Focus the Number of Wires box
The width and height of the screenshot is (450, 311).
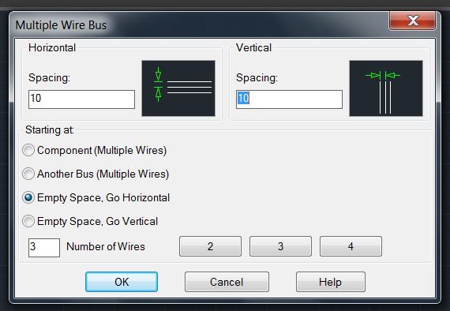[44, 248]
